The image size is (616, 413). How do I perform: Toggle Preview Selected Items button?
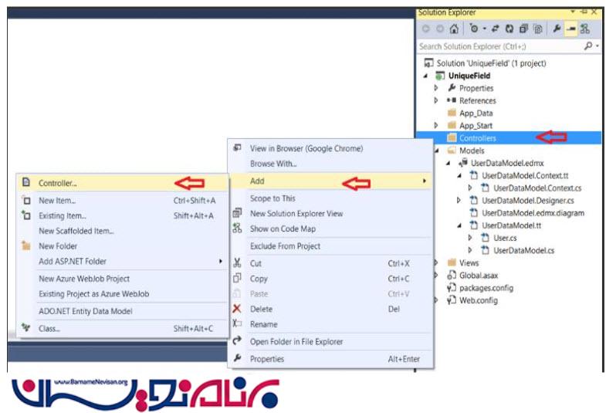570,29
